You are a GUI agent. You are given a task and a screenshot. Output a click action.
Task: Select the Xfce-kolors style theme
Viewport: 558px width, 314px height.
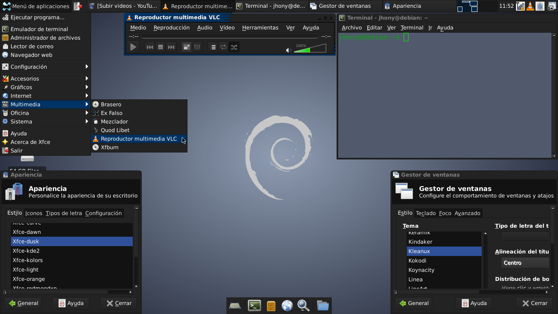[x=29, y=260]
